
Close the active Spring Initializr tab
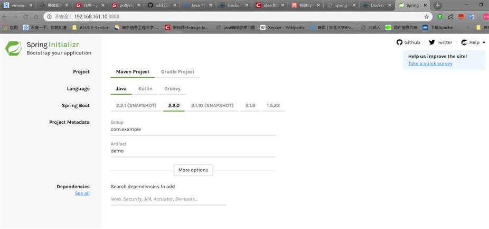(x=426, y=5)
